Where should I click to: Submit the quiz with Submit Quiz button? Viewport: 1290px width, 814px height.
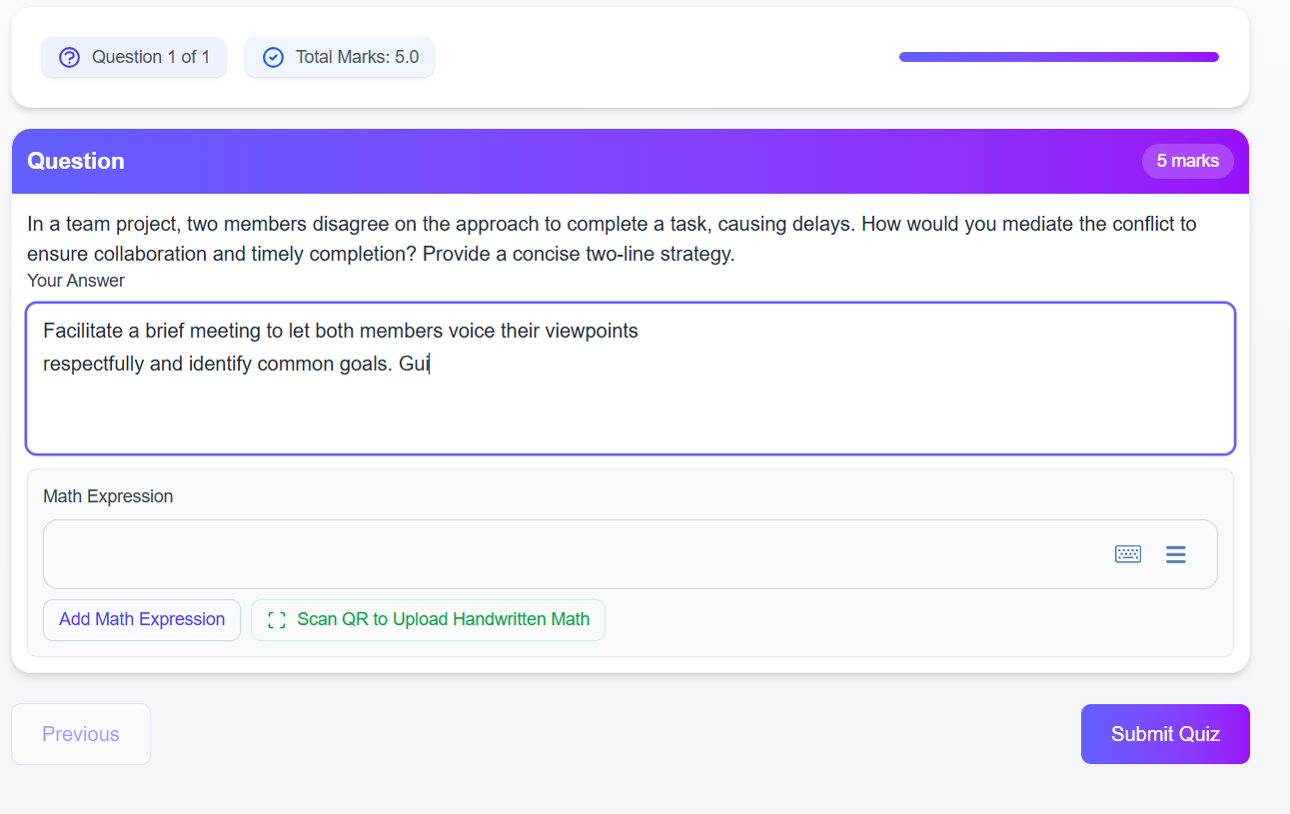[1165, 734]
